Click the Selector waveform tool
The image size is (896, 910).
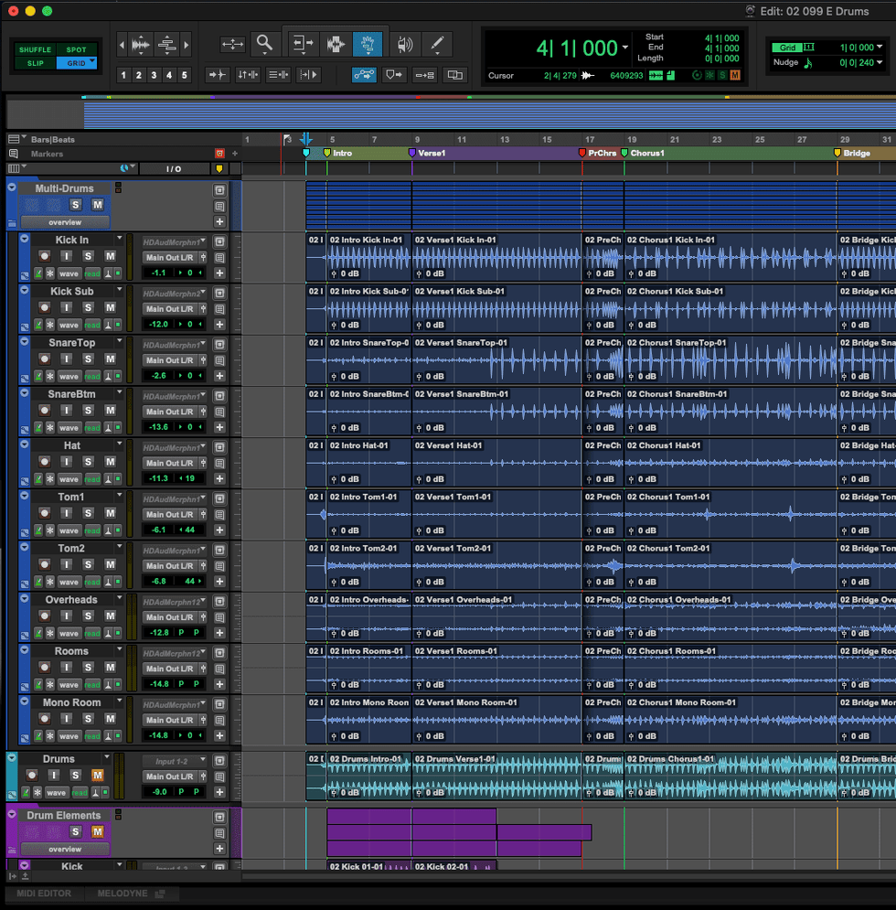pyautogui.click(x=335, y=43)
